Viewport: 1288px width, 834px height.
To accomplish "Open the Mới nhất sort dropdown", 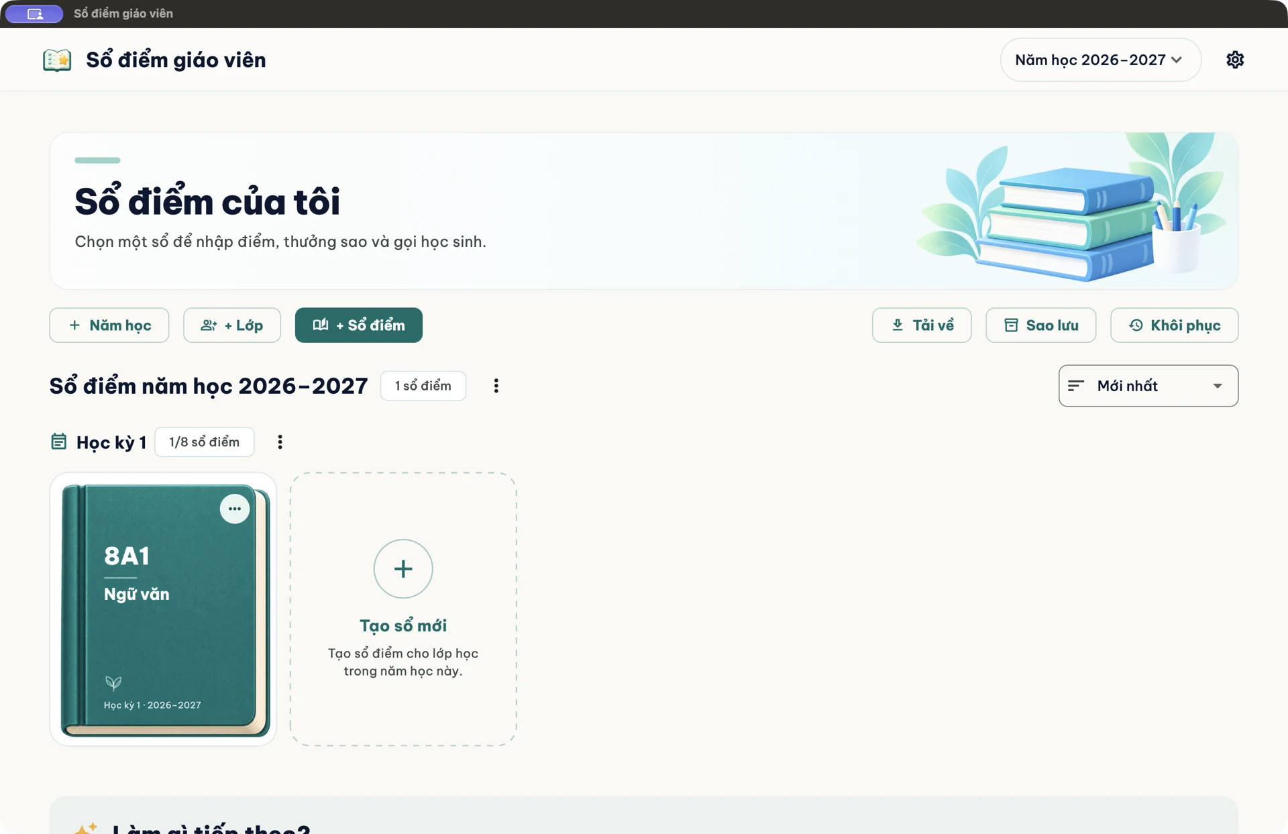I will click(x=1148, y=386).
